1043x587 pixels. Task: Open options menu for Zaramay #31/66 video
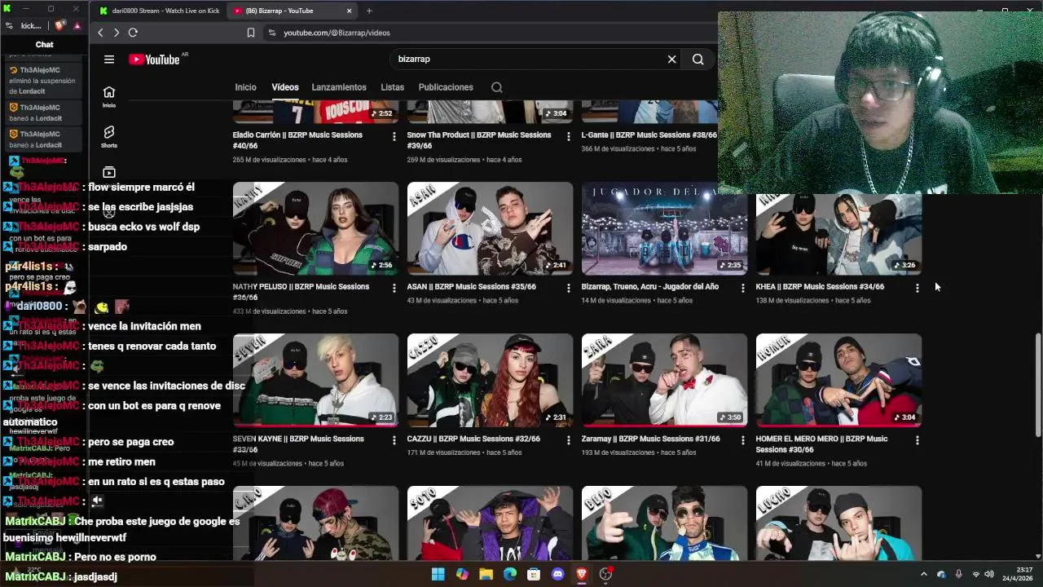pyautogui.click(x=742, y=440)
